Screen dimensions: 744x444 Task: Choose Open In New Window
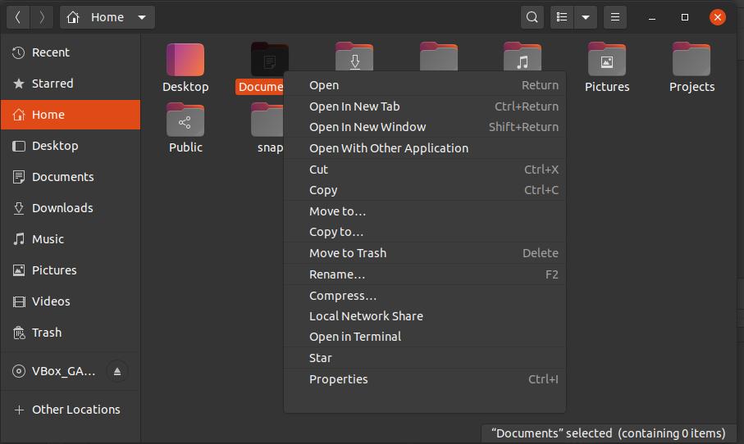tap(425, 127)
